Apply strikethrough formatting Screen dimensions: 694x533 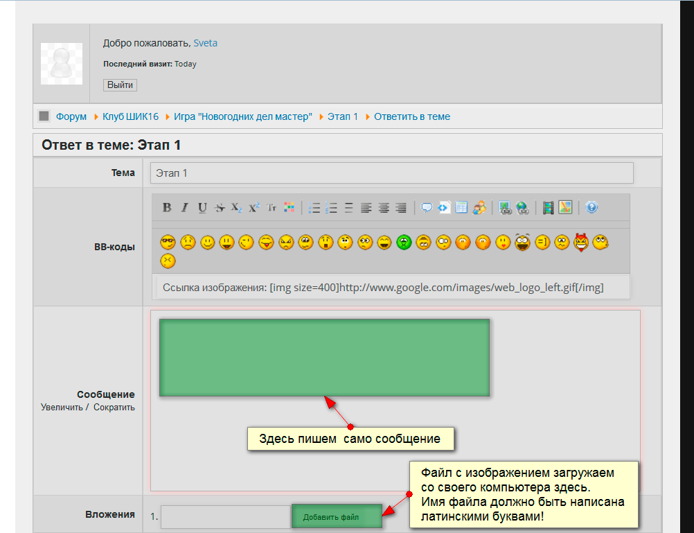coord(220,208)
